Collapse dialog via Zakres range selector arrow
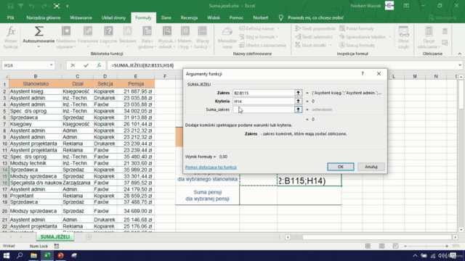 click(298, 93)
